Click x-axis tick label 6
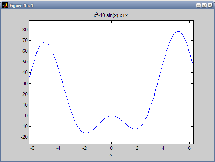This screenshot has width=215, height=162. (x=189, y=148)
